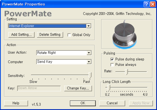
Task: Click the title bar help question mark icon
Action: pyautogui.click(x=146, y=4)
